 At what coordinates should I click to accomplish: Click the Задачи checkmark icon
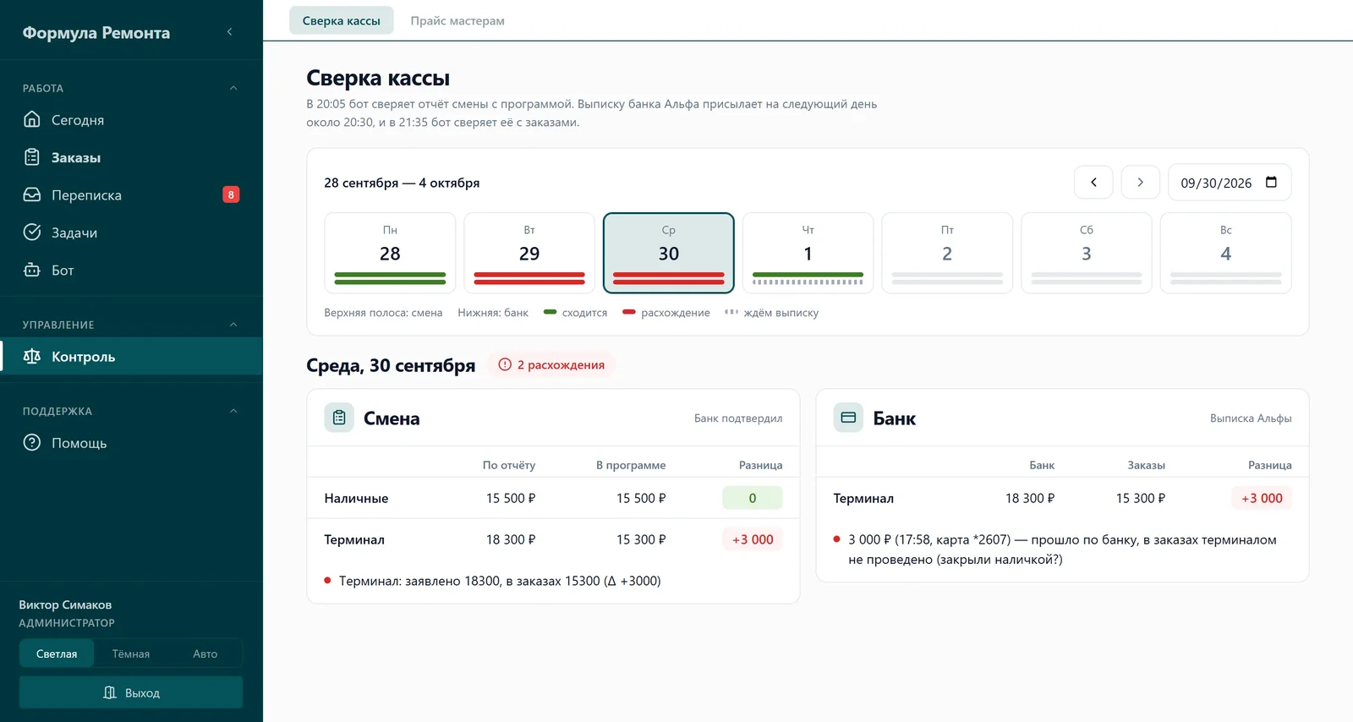32,232
